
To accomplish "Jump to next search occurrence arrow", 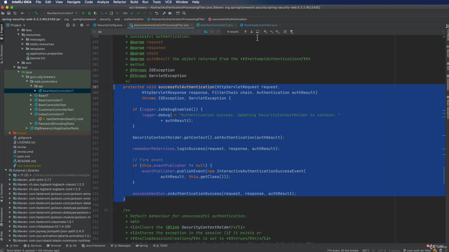I will pyautogui.click(x=251, y=32).
